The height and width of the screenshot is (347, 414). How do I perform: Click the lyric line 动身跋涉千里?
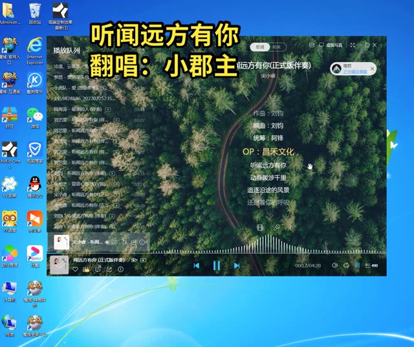tap(268, 177)
